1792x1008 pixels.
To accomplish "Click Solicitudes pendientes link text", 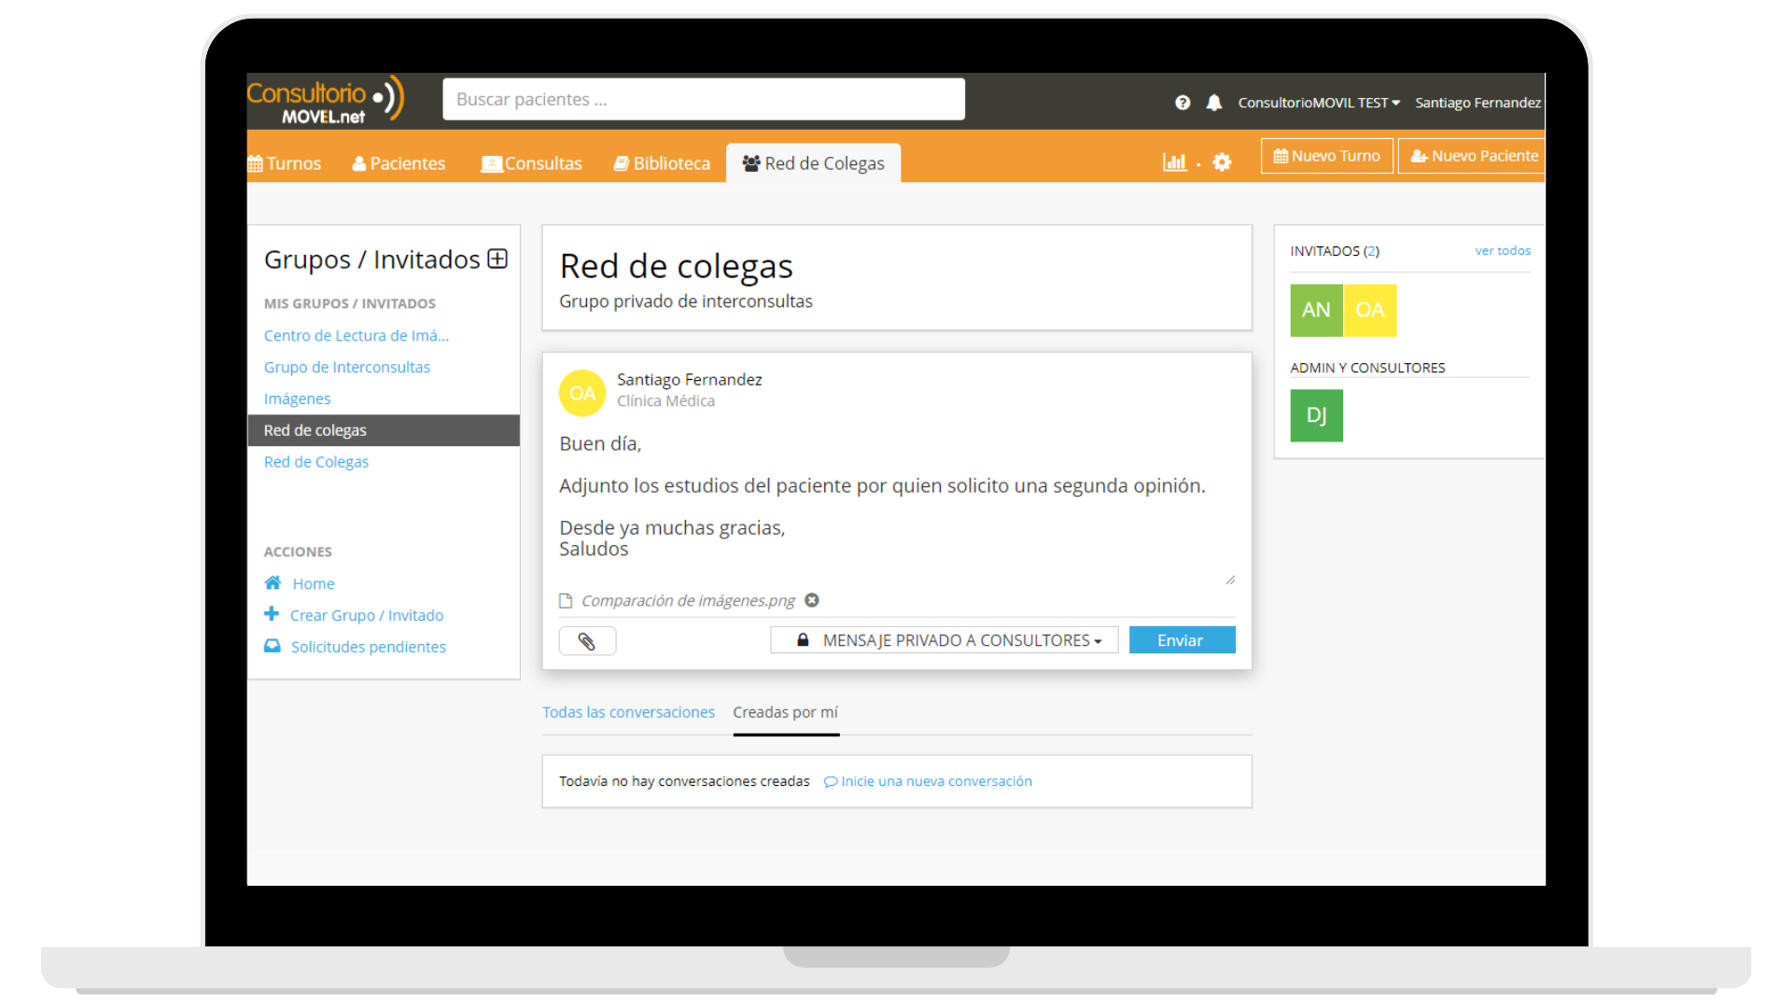I will coord(369,647).
